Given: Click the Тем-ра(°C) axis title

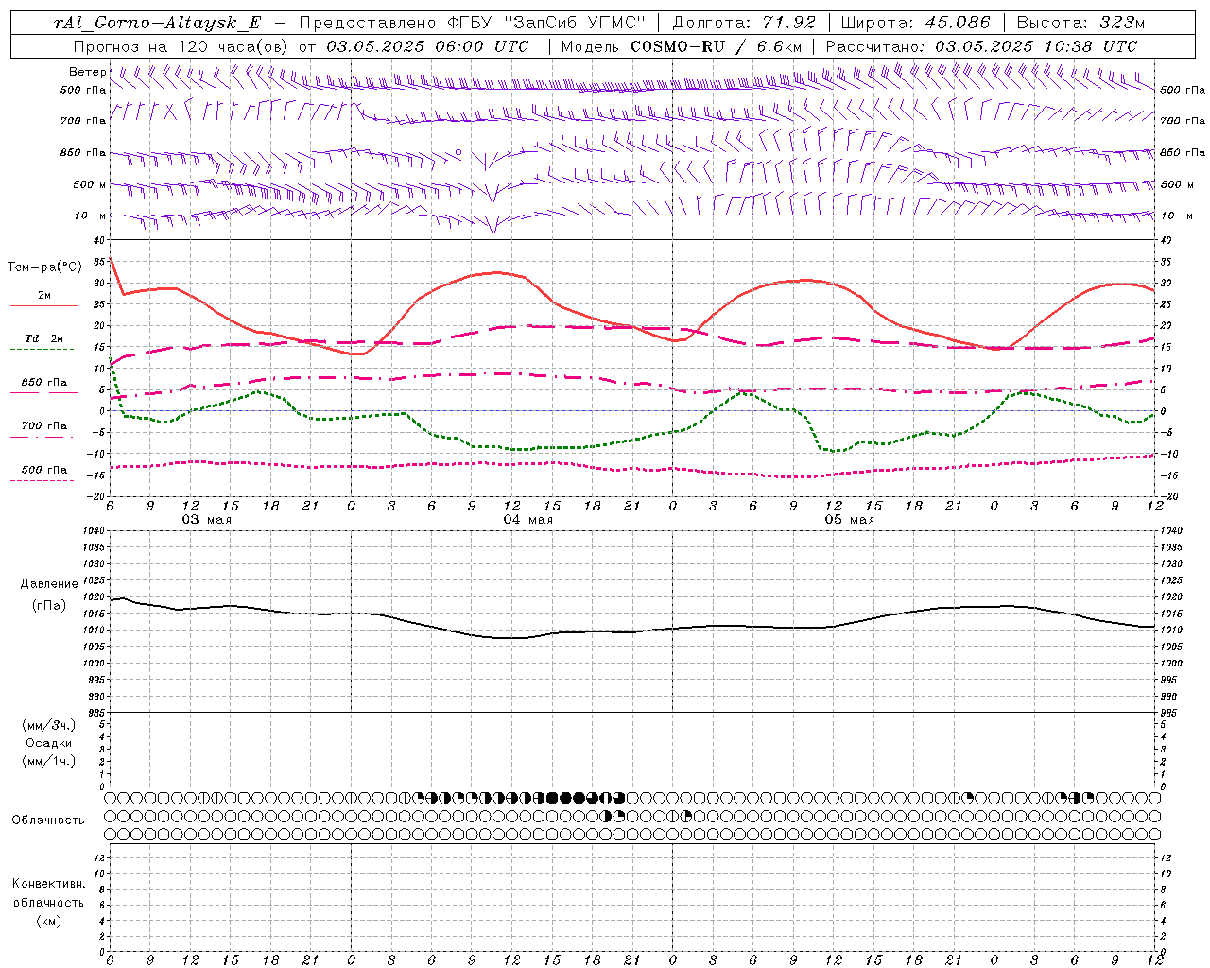Looking at the screenshot, I should point(44,268).
